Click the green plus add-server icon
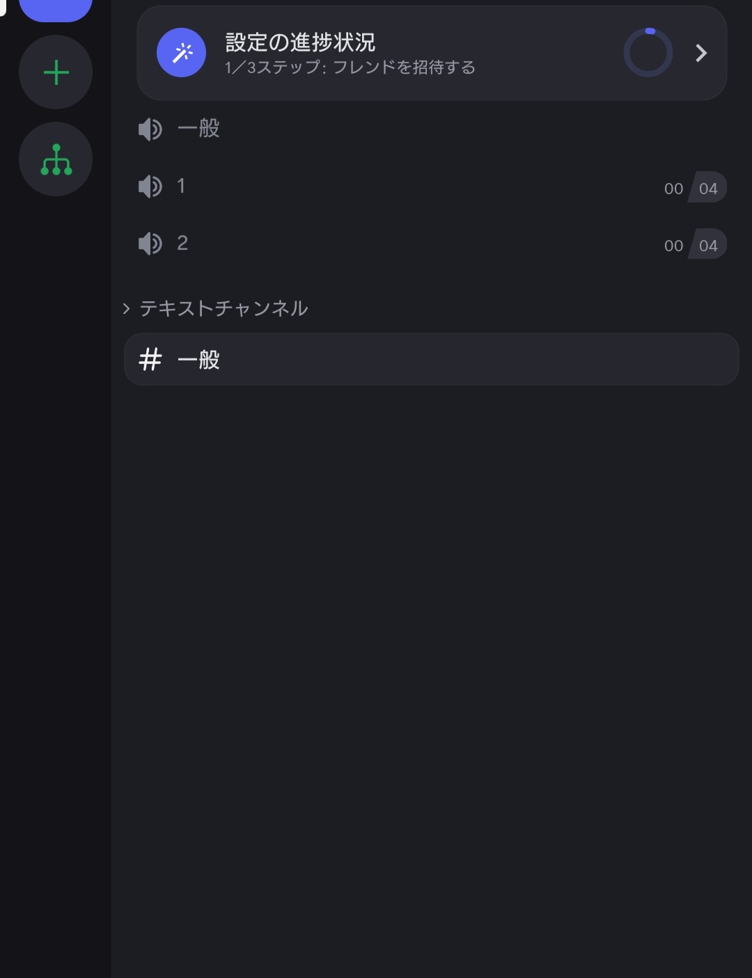The height and width of the screenshot is (978, 752). 56,72
